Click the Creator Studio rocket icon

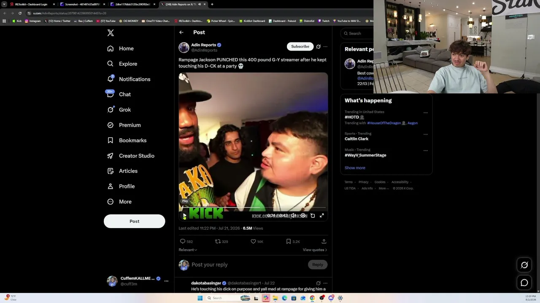click(111, 156)
